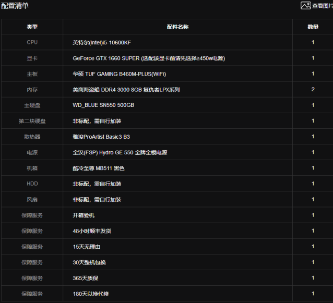Click quantity 2 in 内存 row
The image size is (333, 303).
pyautogui.click(x=313, y=89)
